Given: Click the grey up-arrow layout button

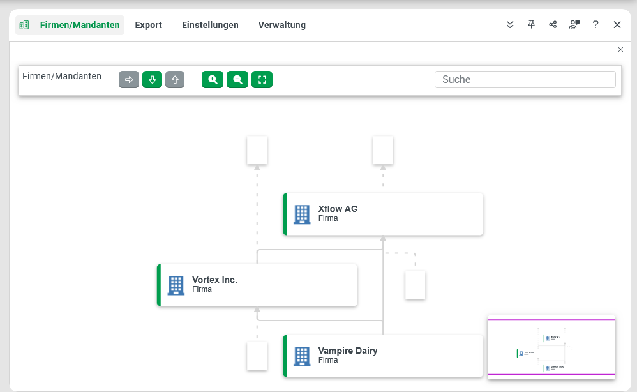Looking at the screenshot, I should point(175,80).
